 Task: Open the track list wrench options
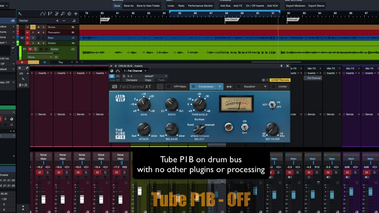pyautogui.click(x=20, y=14)
